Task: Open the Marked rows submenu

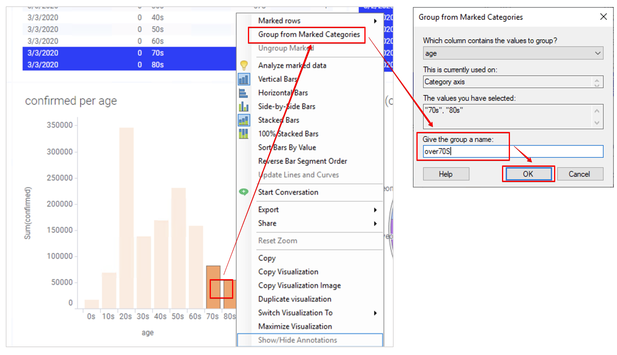Action: point(311,21)
